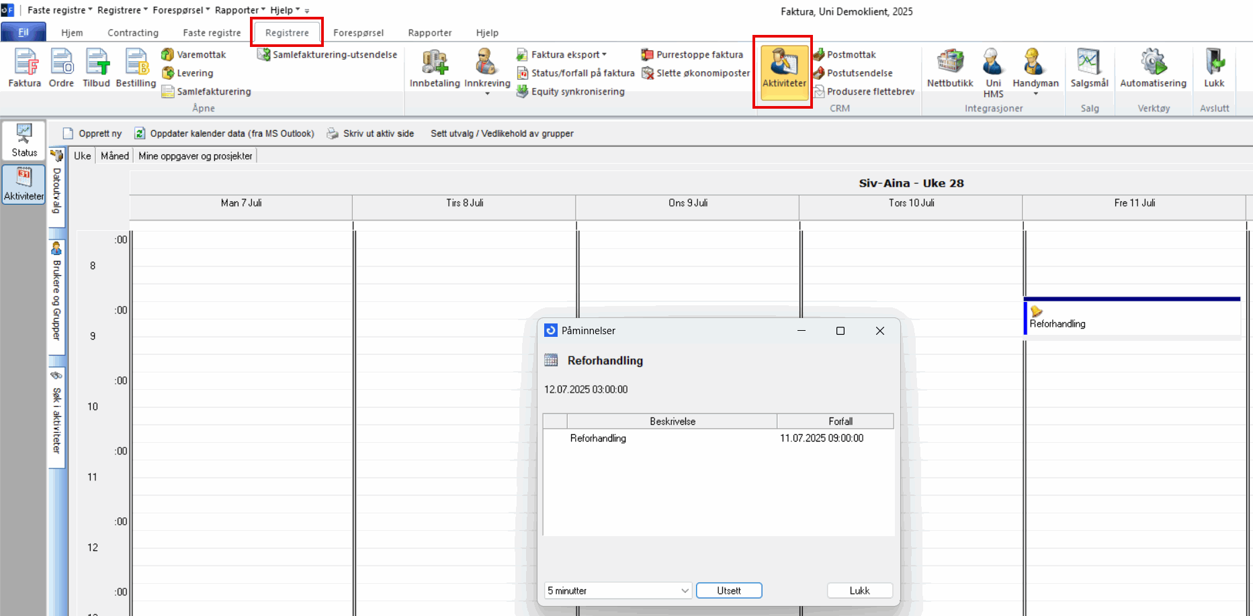Expand the Innkreving dropdown arrow
The height and width of the screenshot is (616, 1253).
pyautogui.click(x=487, y=94)
